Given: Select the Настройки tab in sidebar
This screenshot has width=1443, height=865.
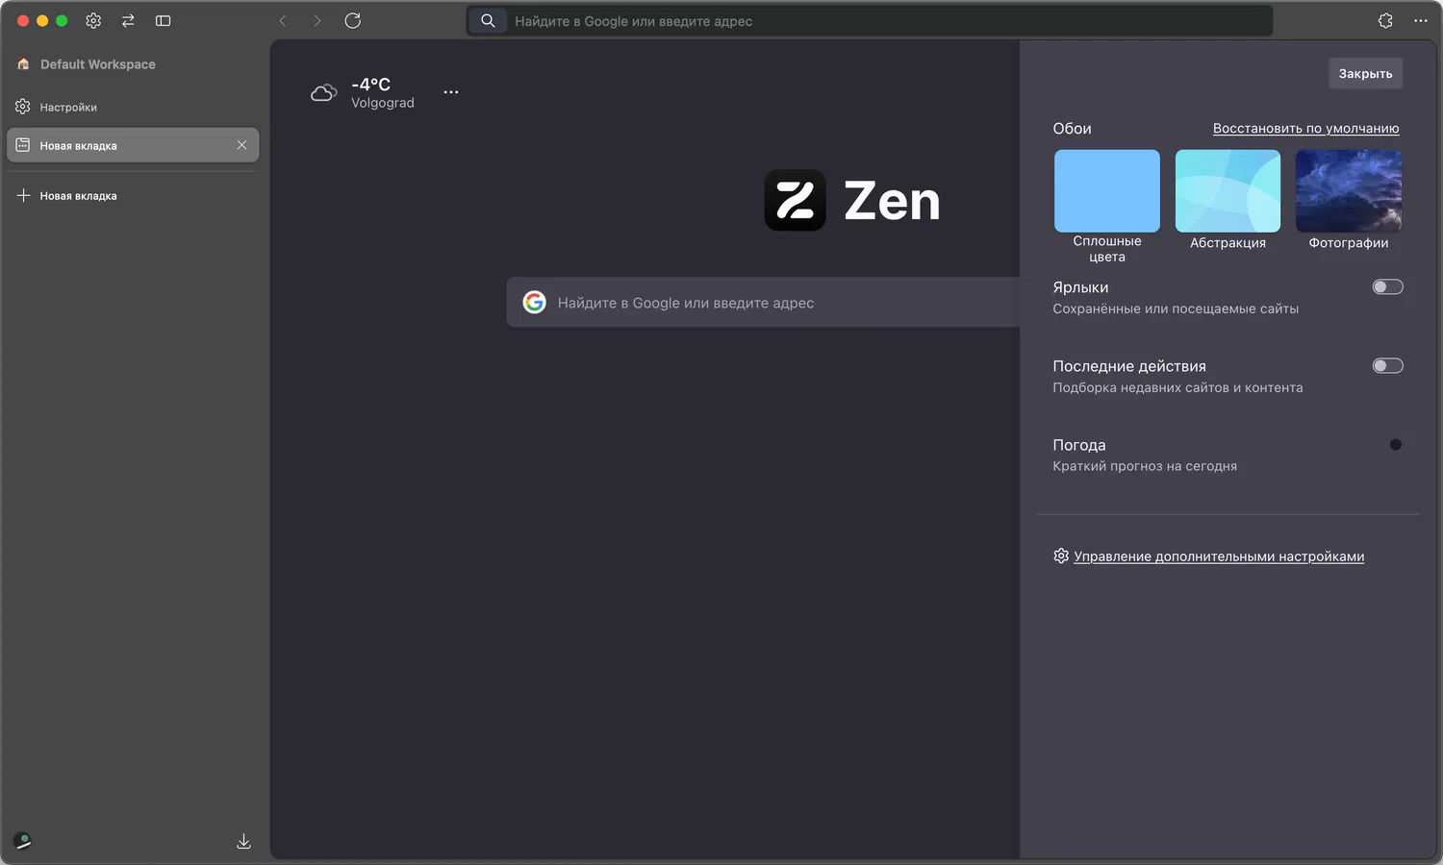Looking at the screenshot, I should coord(133,107).
